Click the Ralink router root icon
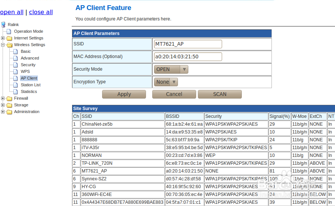The width and height of the screenshot is (335, 206). (3, 25)
